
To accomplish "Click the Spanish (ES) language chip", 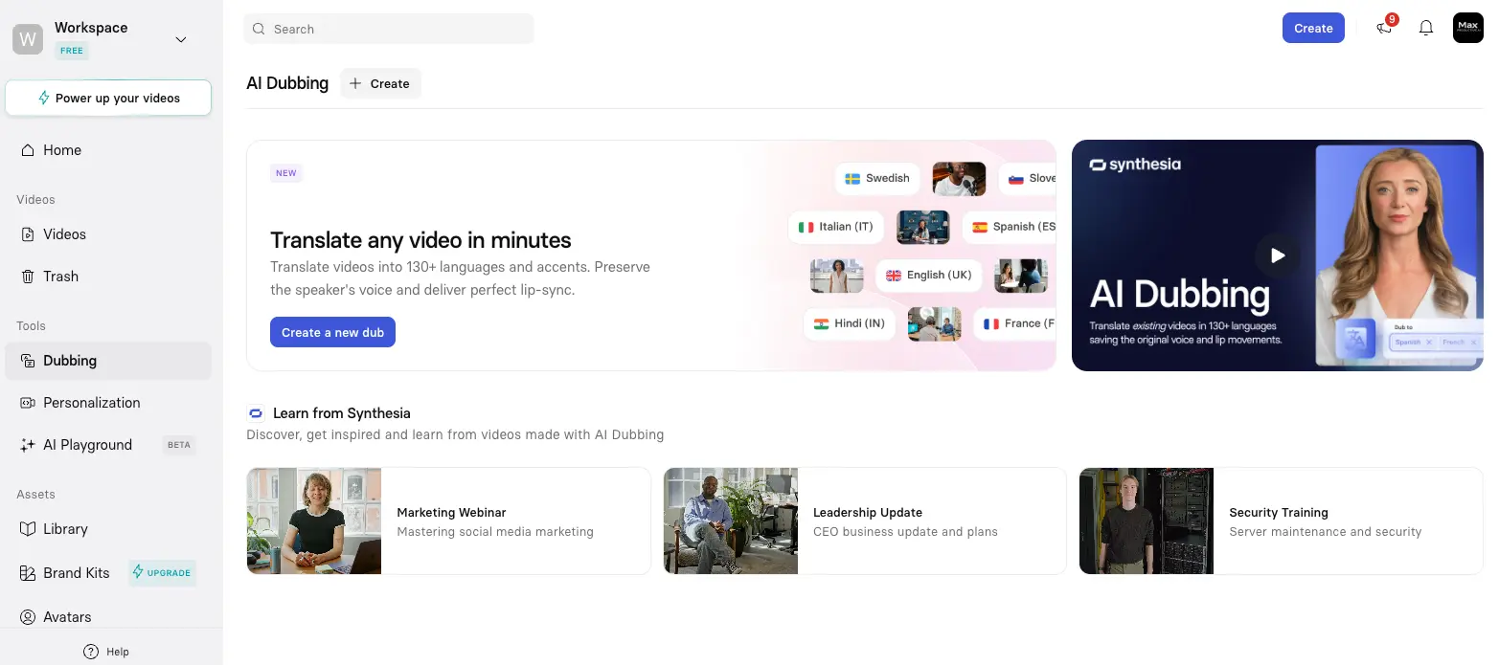I will tap(1010, 227).
